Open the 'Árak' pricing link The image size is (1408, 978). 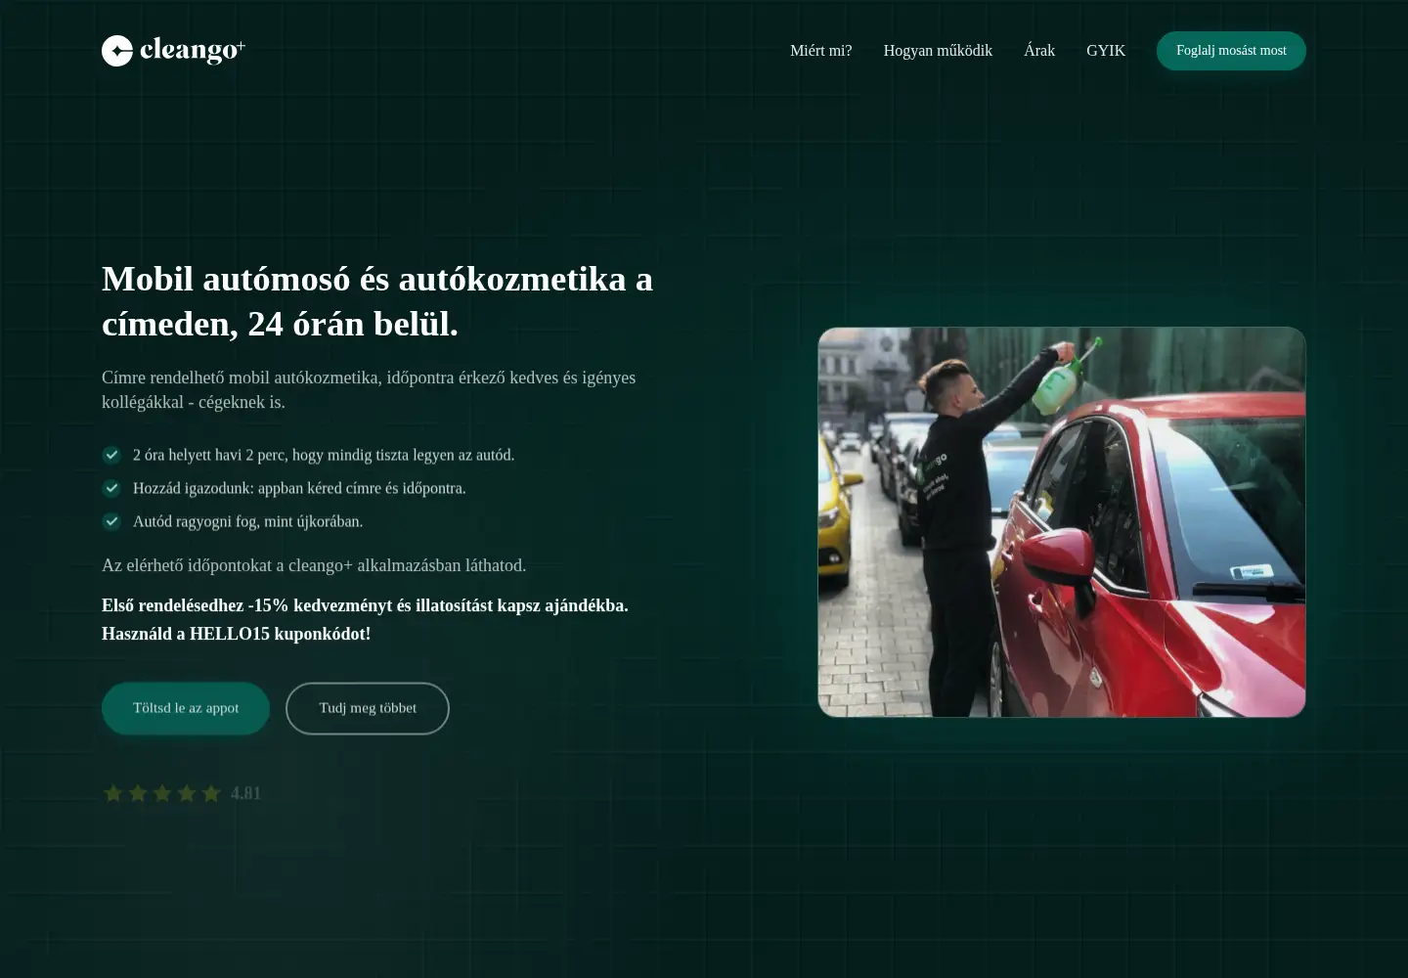pyautogui.click(x=1039, y=51)
